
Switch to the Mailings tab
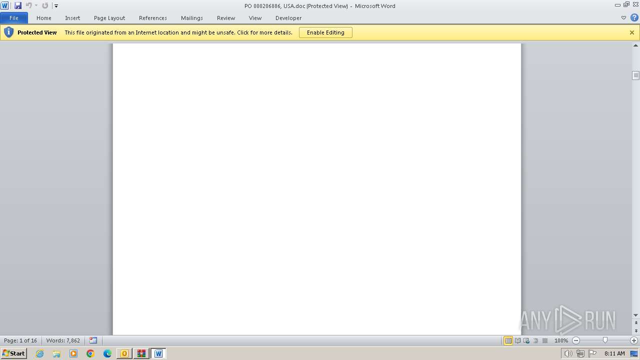pyautogui.click(x=192, y=18)
